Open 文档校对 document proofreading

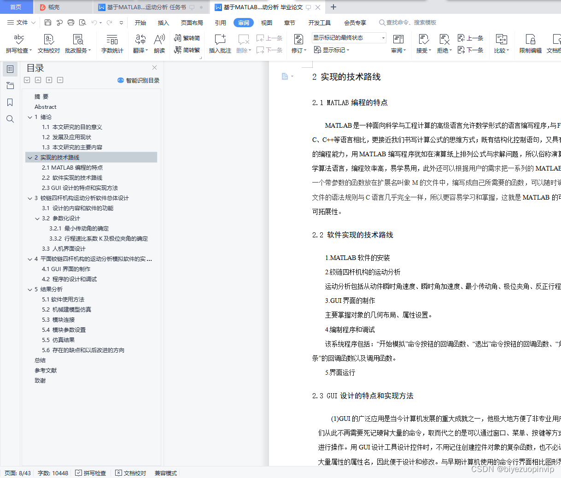point(49,44)
